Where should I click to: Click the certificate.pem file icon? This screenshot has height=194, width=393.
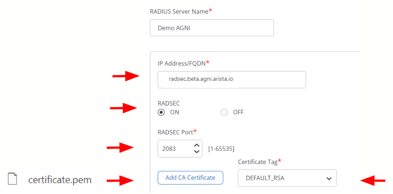pos(13,179)
